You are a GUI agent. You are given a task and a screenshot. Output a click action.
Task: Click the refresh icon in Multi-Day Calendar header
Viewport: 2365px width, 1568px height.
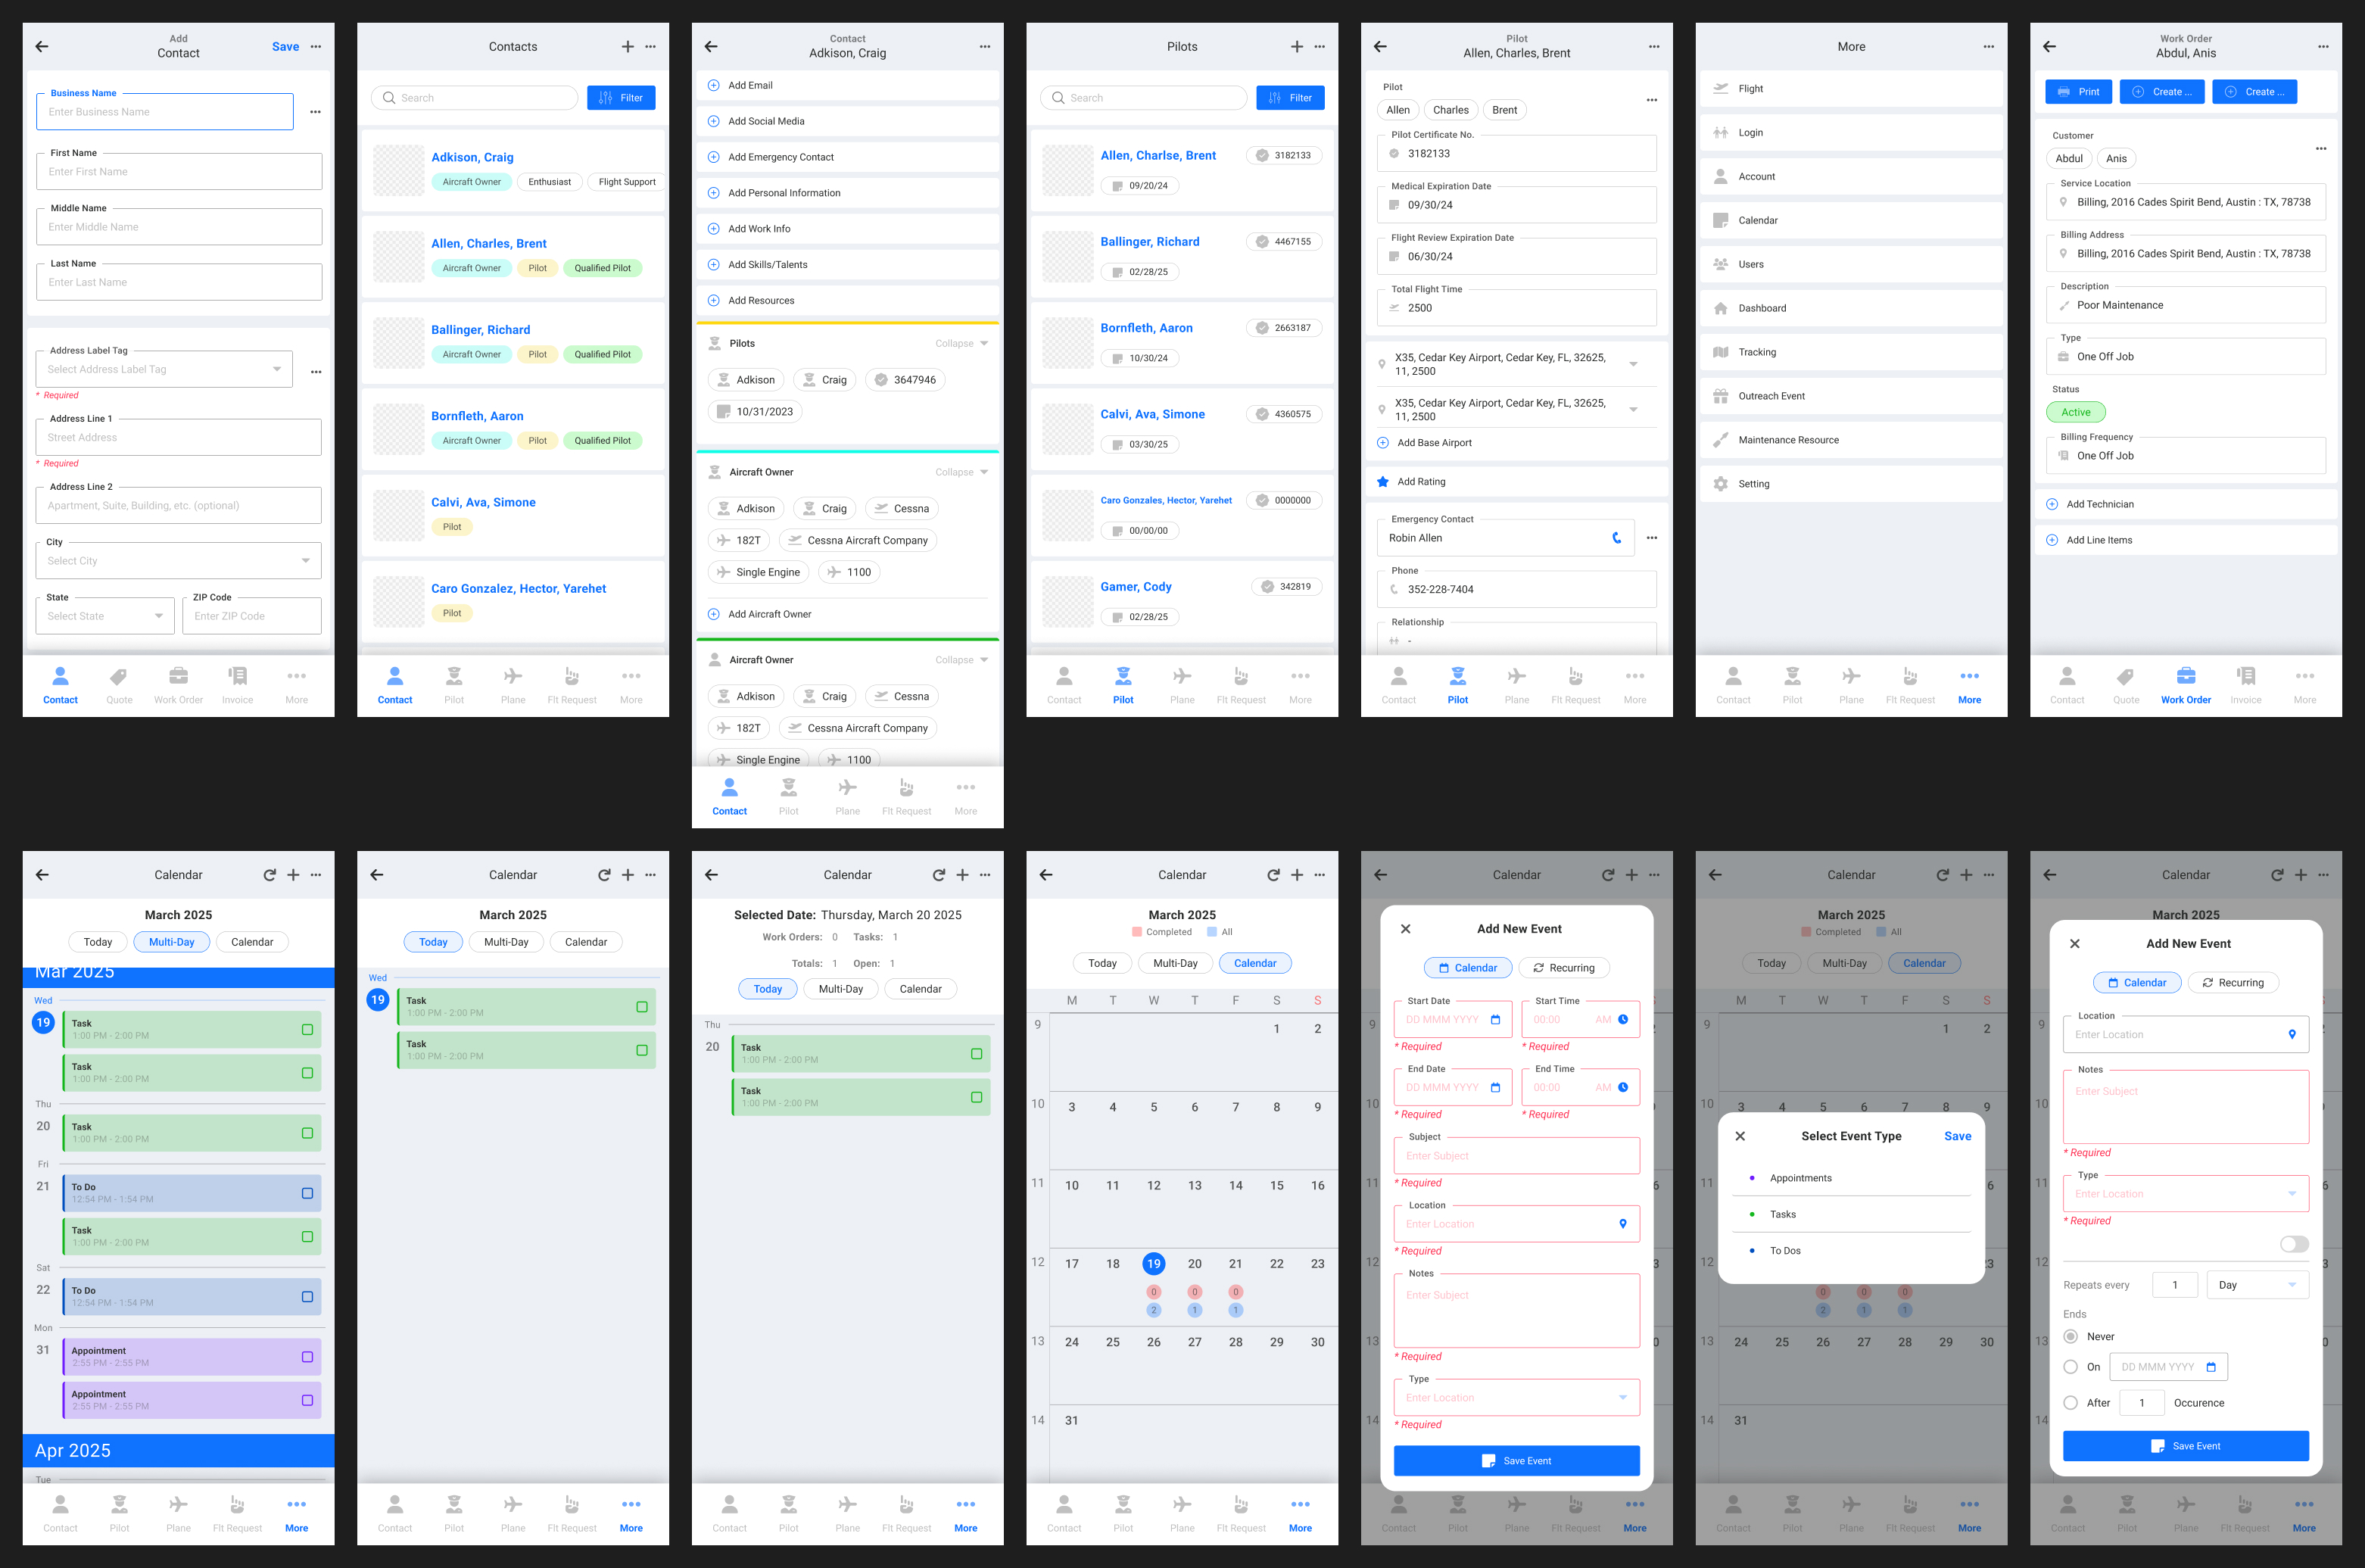pyautogui.click(x=269, y=875)
